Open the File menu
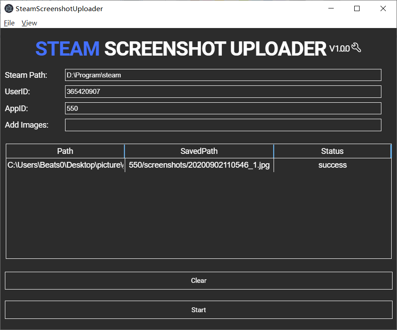397x330 pixels. pyautogui.click(x=9, y=23)
